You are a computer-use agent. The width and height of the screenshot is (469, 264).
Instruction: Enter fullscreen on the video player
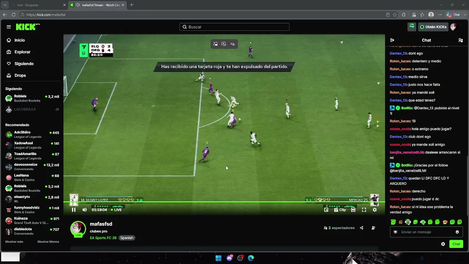(x=364, y=210)
